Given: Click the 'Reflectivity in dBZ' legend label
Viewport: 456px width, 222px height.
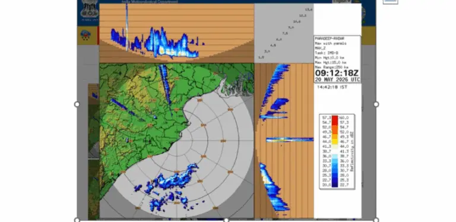Looking at the screenshot, I should coord(351,151).
